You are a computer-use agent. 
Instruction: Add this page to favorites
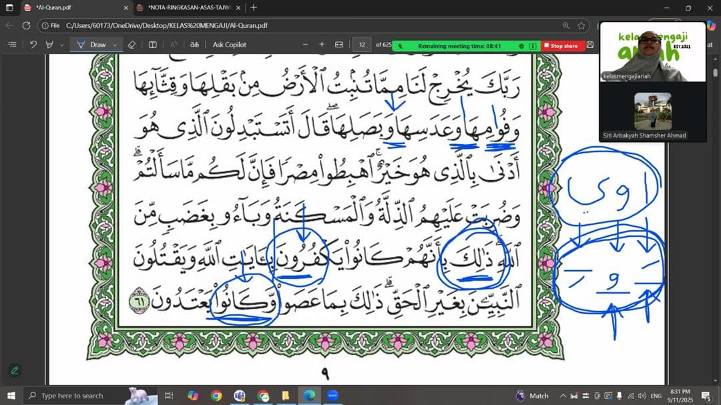click(x=581, y=26)
